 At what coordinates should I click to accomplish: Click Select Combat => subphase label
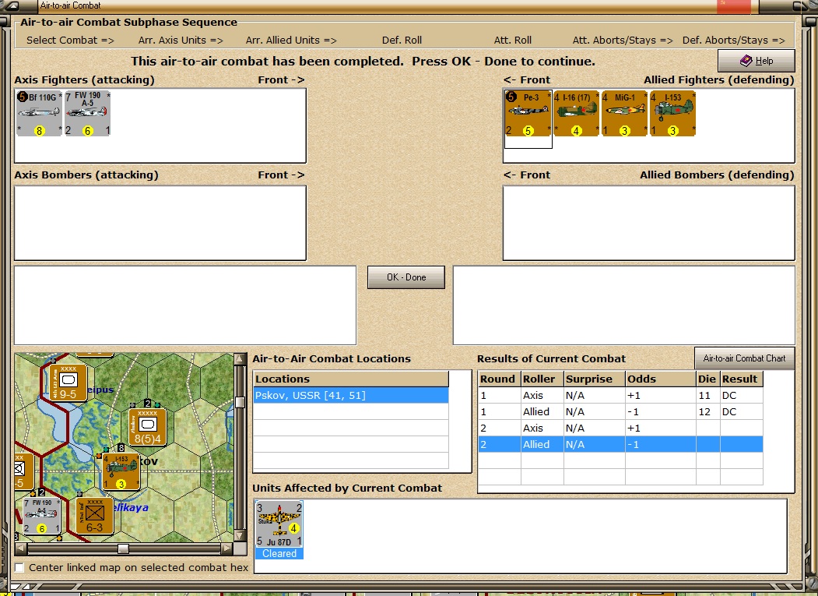pos(70,41)
